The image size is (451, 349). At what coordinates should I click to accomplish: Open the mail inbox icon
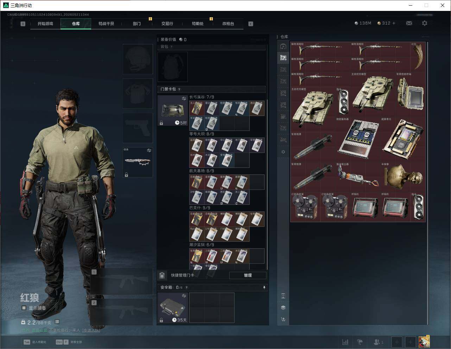click(409, 23)
